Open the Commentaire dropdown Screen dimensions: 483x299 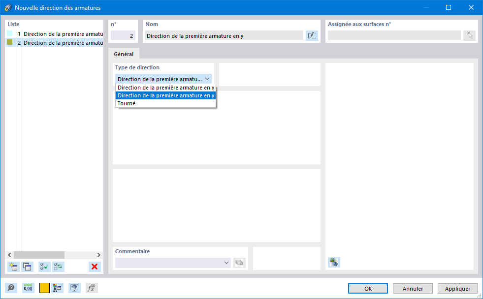click(x=226, y=263)
